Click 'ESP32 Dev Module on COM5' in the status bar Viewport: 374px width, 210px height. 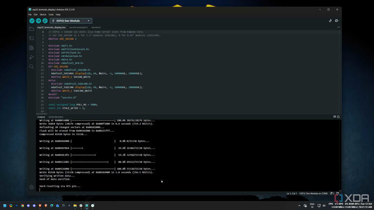(x=314, y=193)
